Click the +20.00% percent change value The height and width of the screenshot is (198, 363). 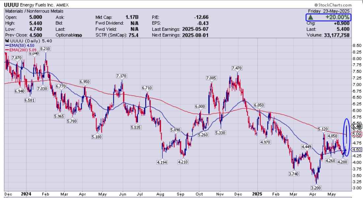click(x=337, y=17)
